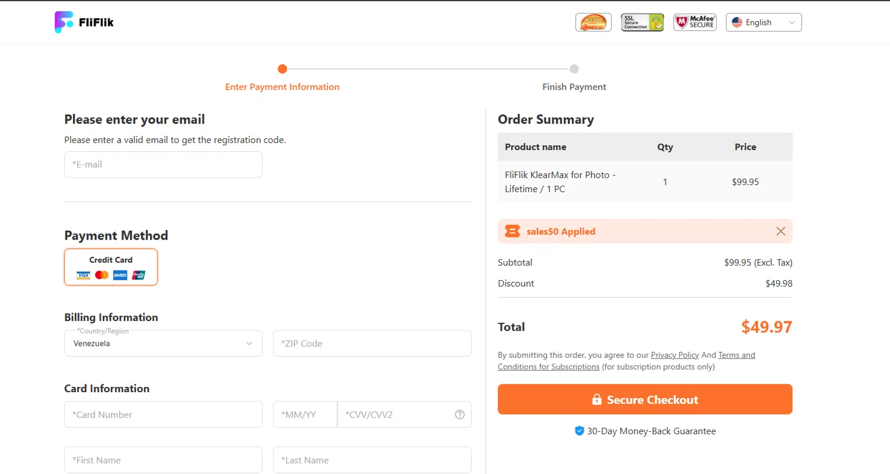Click the Secure Checkout button
The width and height of the screenshot is (890, 474).
tap(645, 399)
